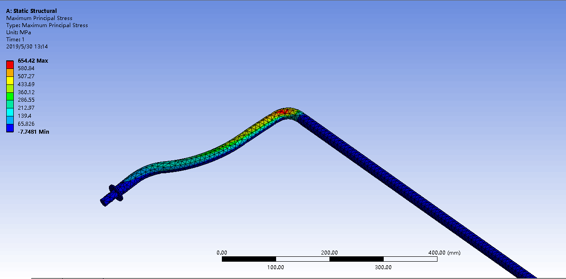Click the '286.55' legend value
The image size is (566, 279).
(x=26, y=100)
